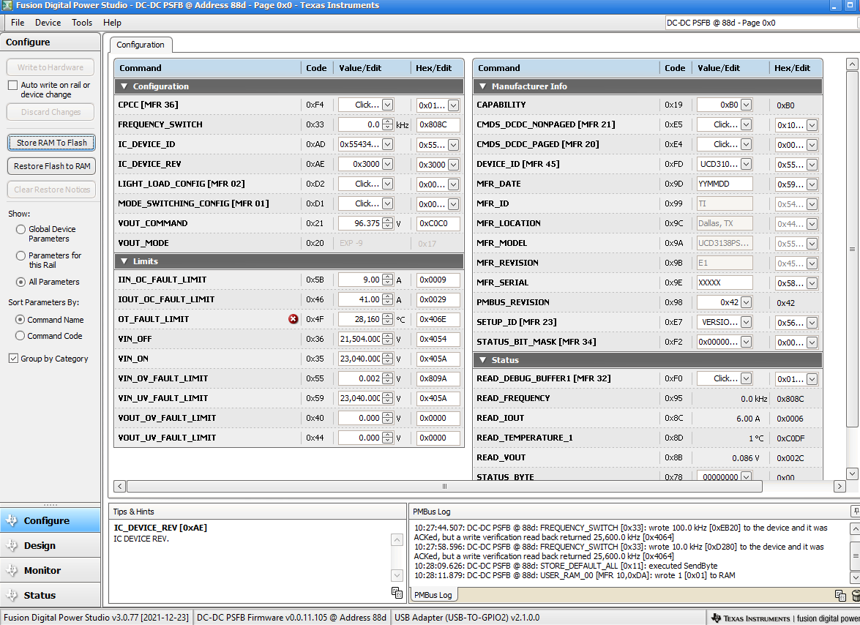Image resolution: width=860 pixels, height=625 pixels.
Task: Collapse the Manufacturer Info category
Action: (482, 86)
